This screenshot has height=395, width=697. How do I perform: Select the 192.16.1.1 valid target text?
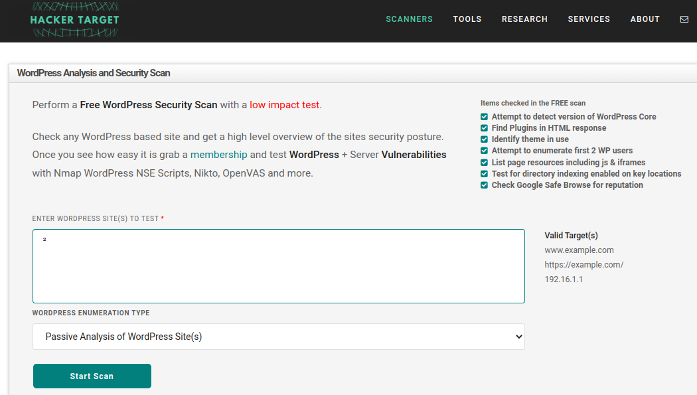[x=564, y=279]
